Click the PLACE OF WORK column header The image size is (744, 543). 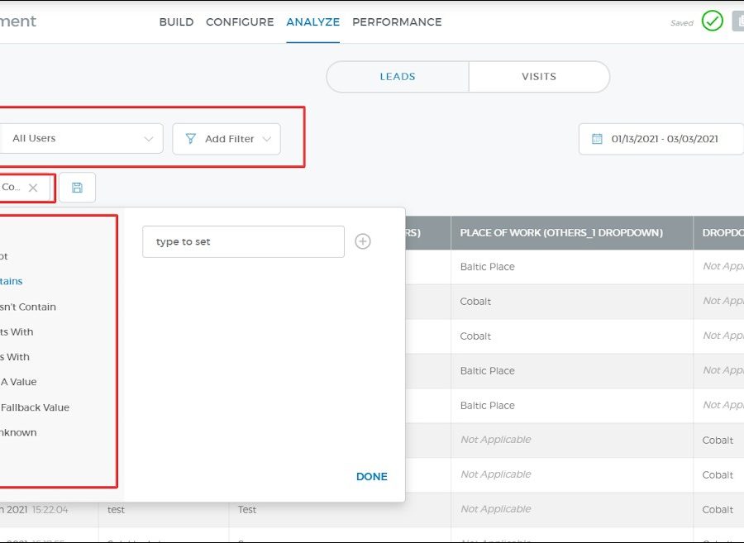[561, 233]
